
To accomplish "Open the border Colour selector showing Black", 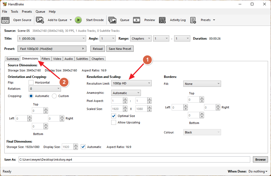I will 202,132.
